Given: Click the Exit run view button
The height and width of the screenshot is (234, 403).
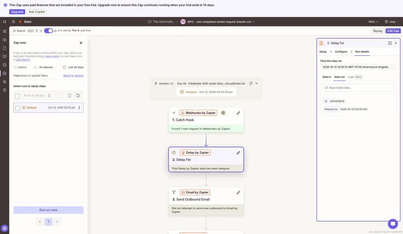Looking at the screenshot, I should 48,210.
